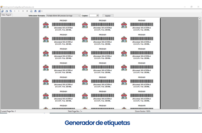Click the 'Generador de etiquetas' caption
Screen dimensions: 202x133
coord(97,123)
